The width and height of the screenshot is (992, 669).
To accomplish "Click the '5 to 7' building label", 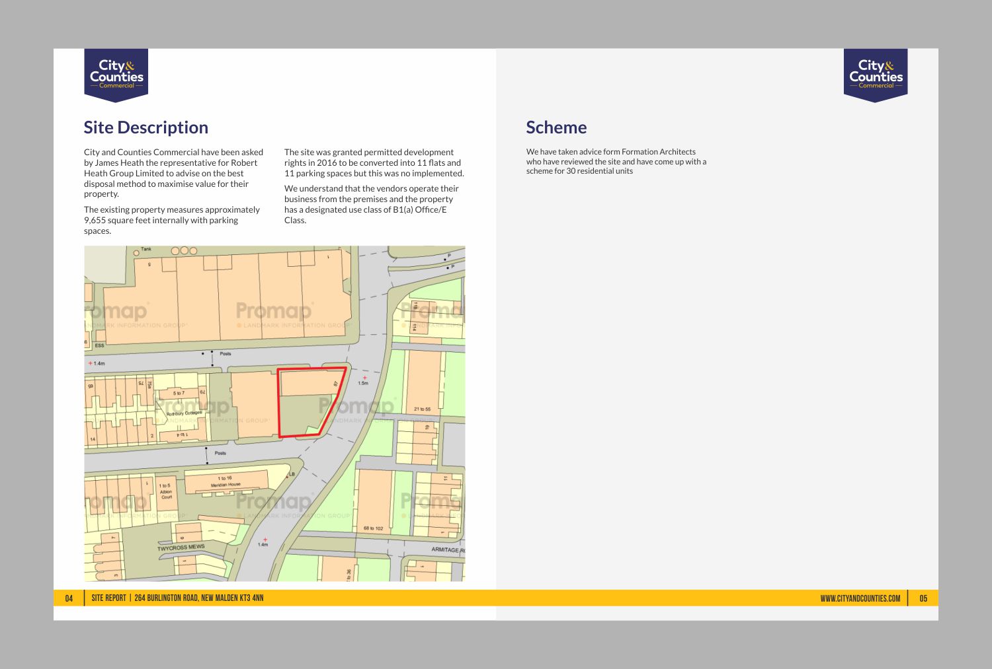I will [179, 393].
